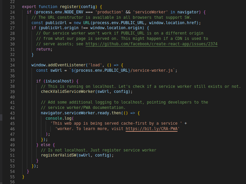Click the 'else' keyword on line 49

click(x=46, y=145)
